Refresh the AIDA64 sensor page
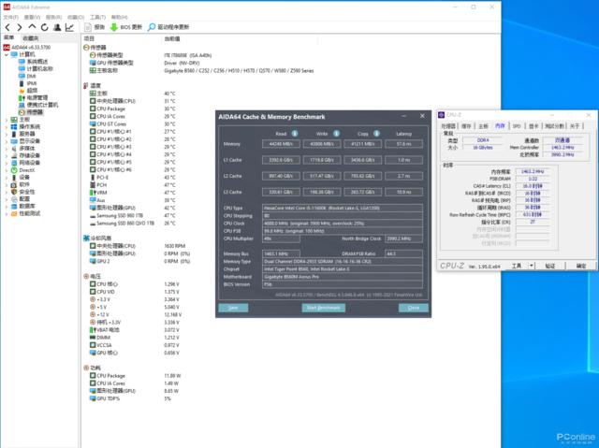This screenshot has width=599, height=448. [x=44, y=27]
